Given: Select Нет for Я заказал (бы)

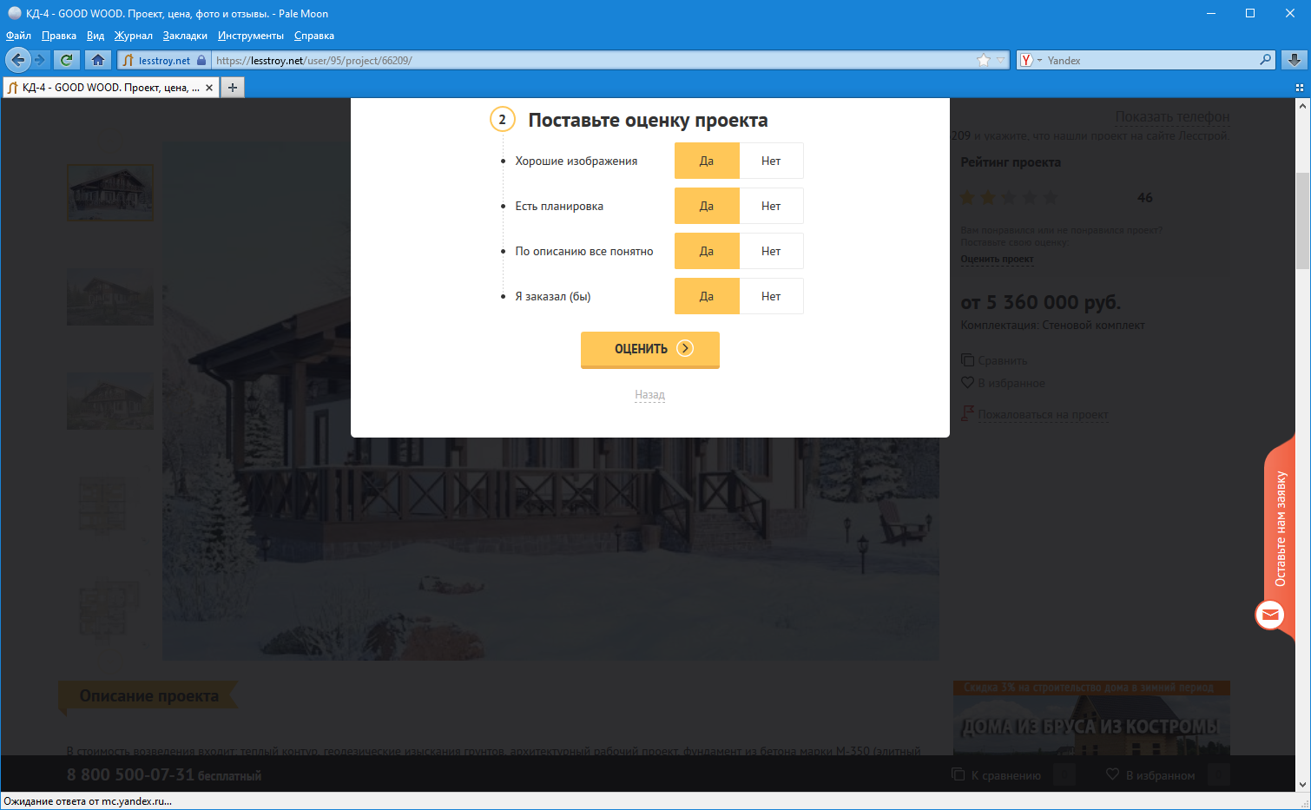Looking at the screenshot, I should tap(771, 296).
